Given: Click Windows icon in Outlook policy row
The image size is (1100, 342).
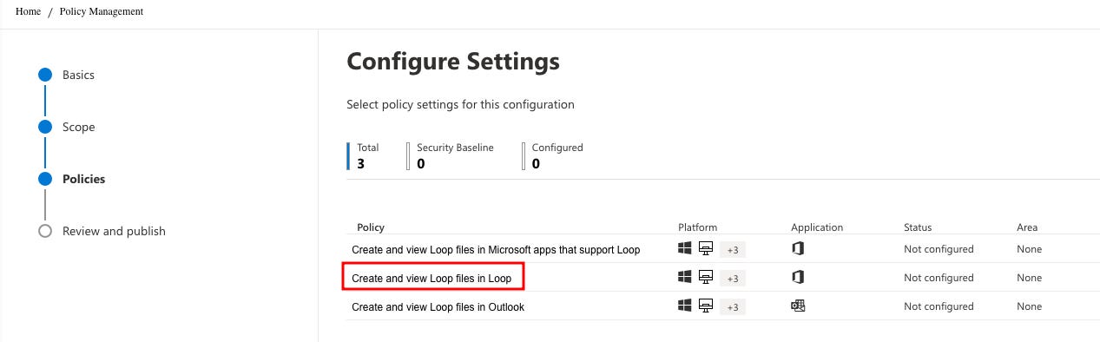Looking at the screenshot, I should (x=684, y=306).
